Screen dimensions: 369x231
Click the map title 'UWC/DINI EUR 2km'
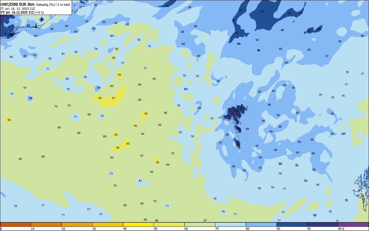18,4
